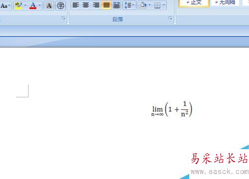Open the 段落 dialog launcher
The height and width of the screenshot is (179, 249).
[170, 18]
